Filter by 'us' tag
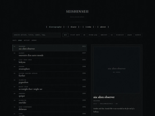Screen dimensions: 155x116 (112, 35)
